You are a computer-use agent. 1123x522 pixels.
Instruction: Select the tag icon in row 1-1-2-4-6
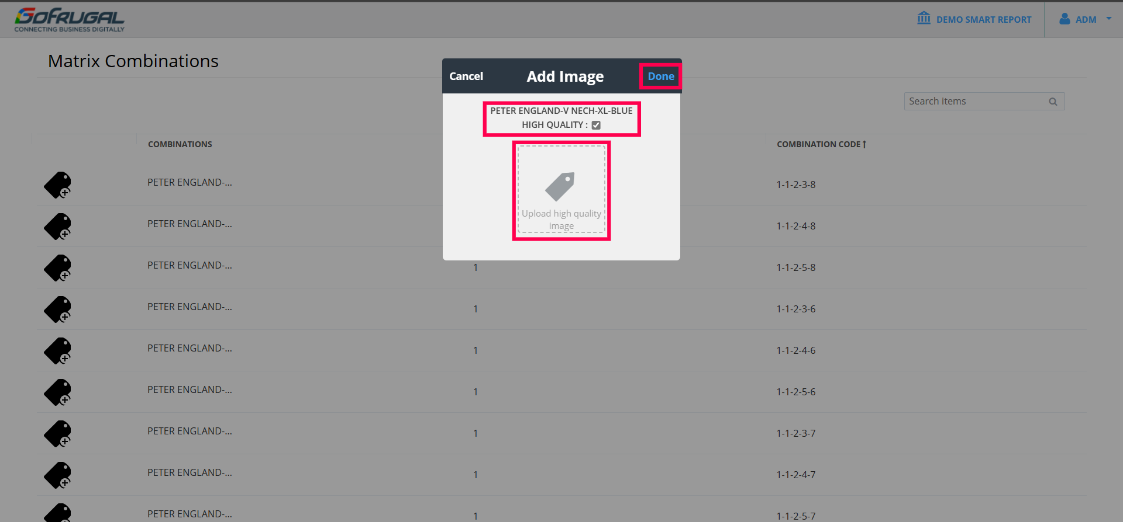pos(58,350)
